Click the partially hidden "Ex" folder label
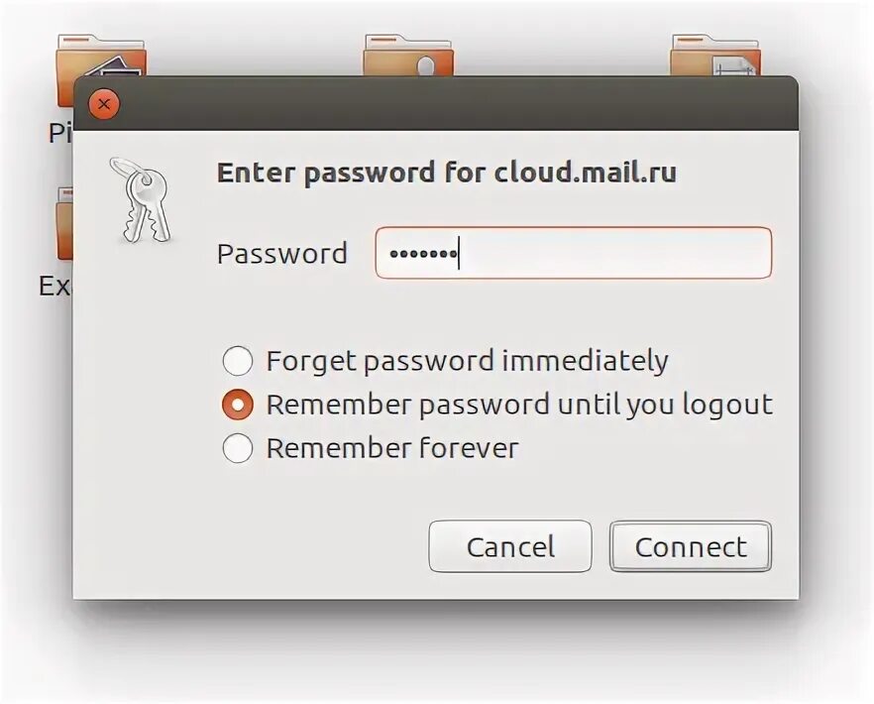Viewport: 874px width, 704px height. click(55, 287)
